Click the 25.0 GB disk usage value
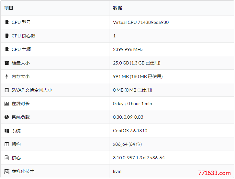Image resolution: width=235 pixels, height=179 pixels. tap(137, 63)
